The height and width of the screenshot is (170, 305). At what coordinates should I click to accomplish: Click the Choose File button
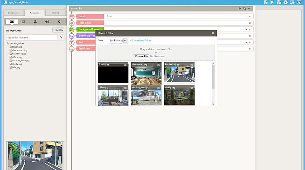[141, 56]
